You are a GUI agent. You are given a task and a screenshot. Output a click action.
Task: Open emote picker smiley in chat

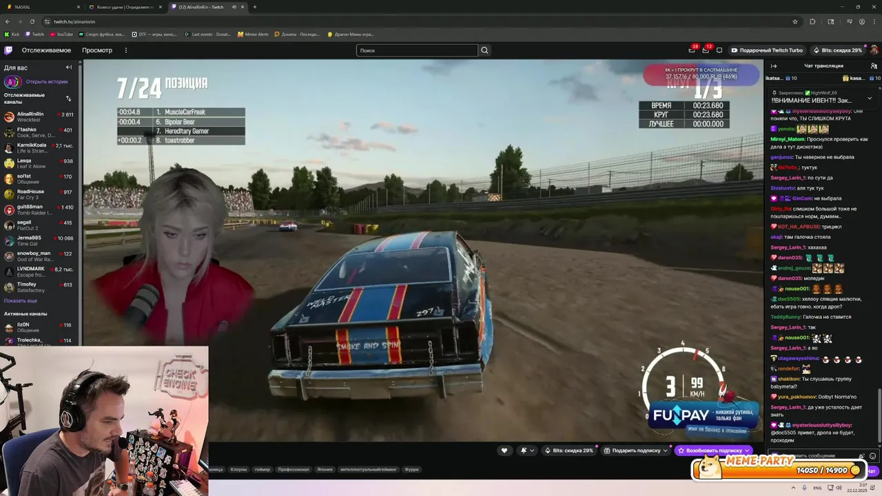pos(873,456)
